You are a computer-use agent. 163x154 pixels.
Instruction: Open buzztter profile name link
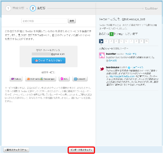[111, 54]
